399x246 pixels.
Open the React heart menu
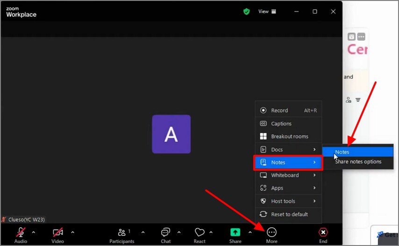(199, 235)
